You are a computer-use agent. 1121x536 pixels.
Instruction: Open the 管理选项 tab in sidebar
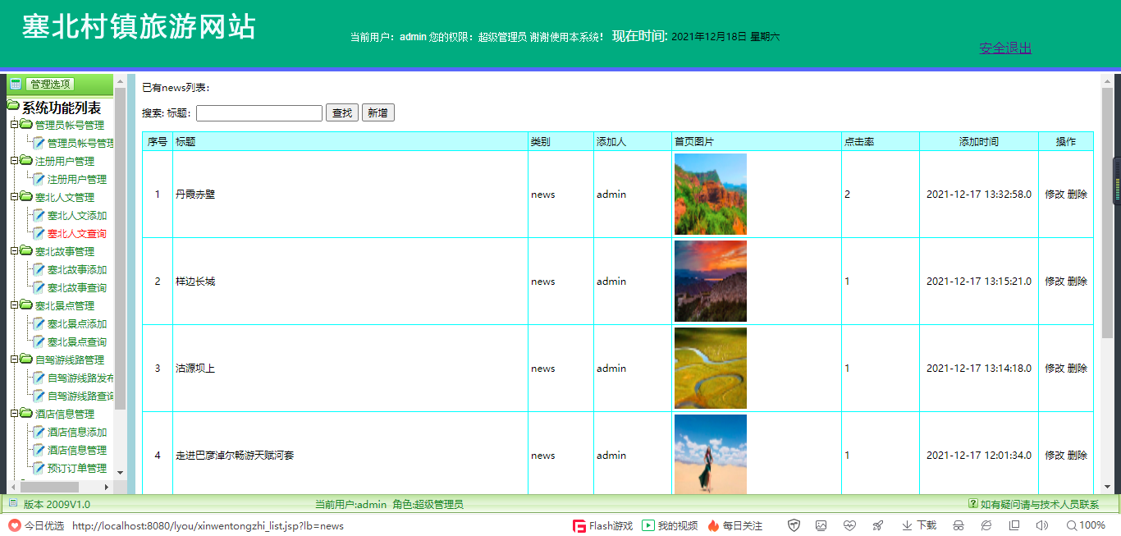click(x=50, y=84)
